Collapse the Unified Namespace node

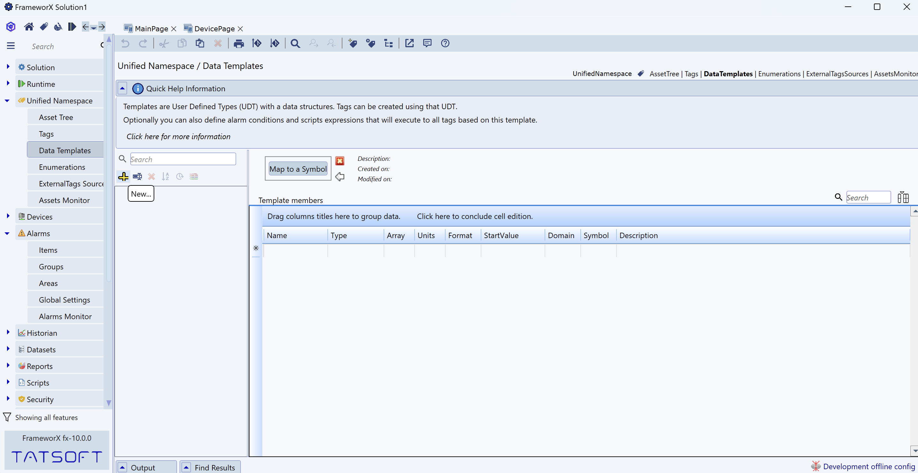click(x=7, y=101)
